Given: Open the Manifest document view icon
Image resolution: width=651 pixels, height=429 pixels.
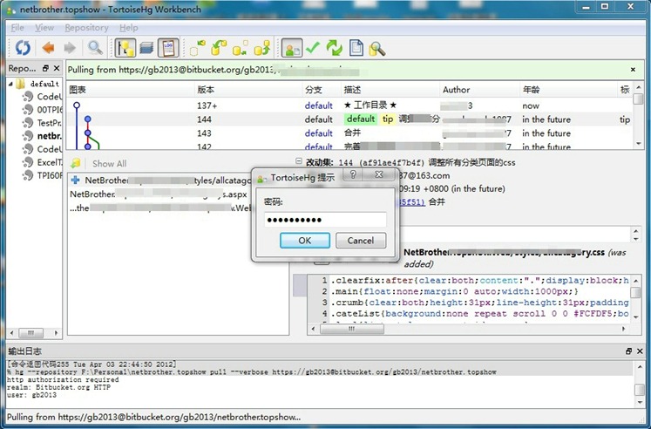Looking at the screenshot, I should (356, 48).
